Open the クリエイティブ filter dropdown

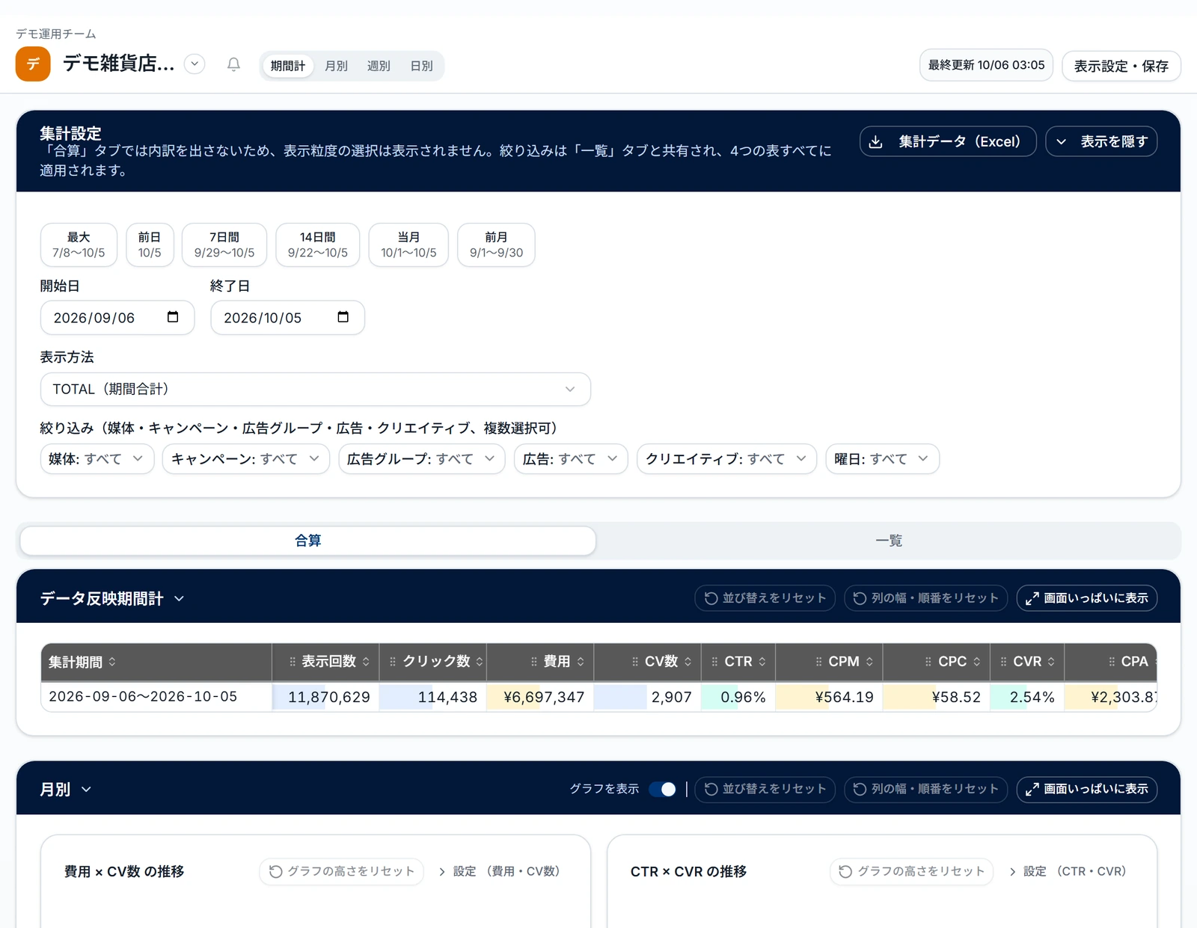click(726, 458)
